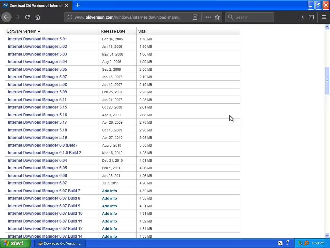This screenshot has width=330, height=248.
Task: Open Internet Download Manager 5.19 link
Action: 37,138
